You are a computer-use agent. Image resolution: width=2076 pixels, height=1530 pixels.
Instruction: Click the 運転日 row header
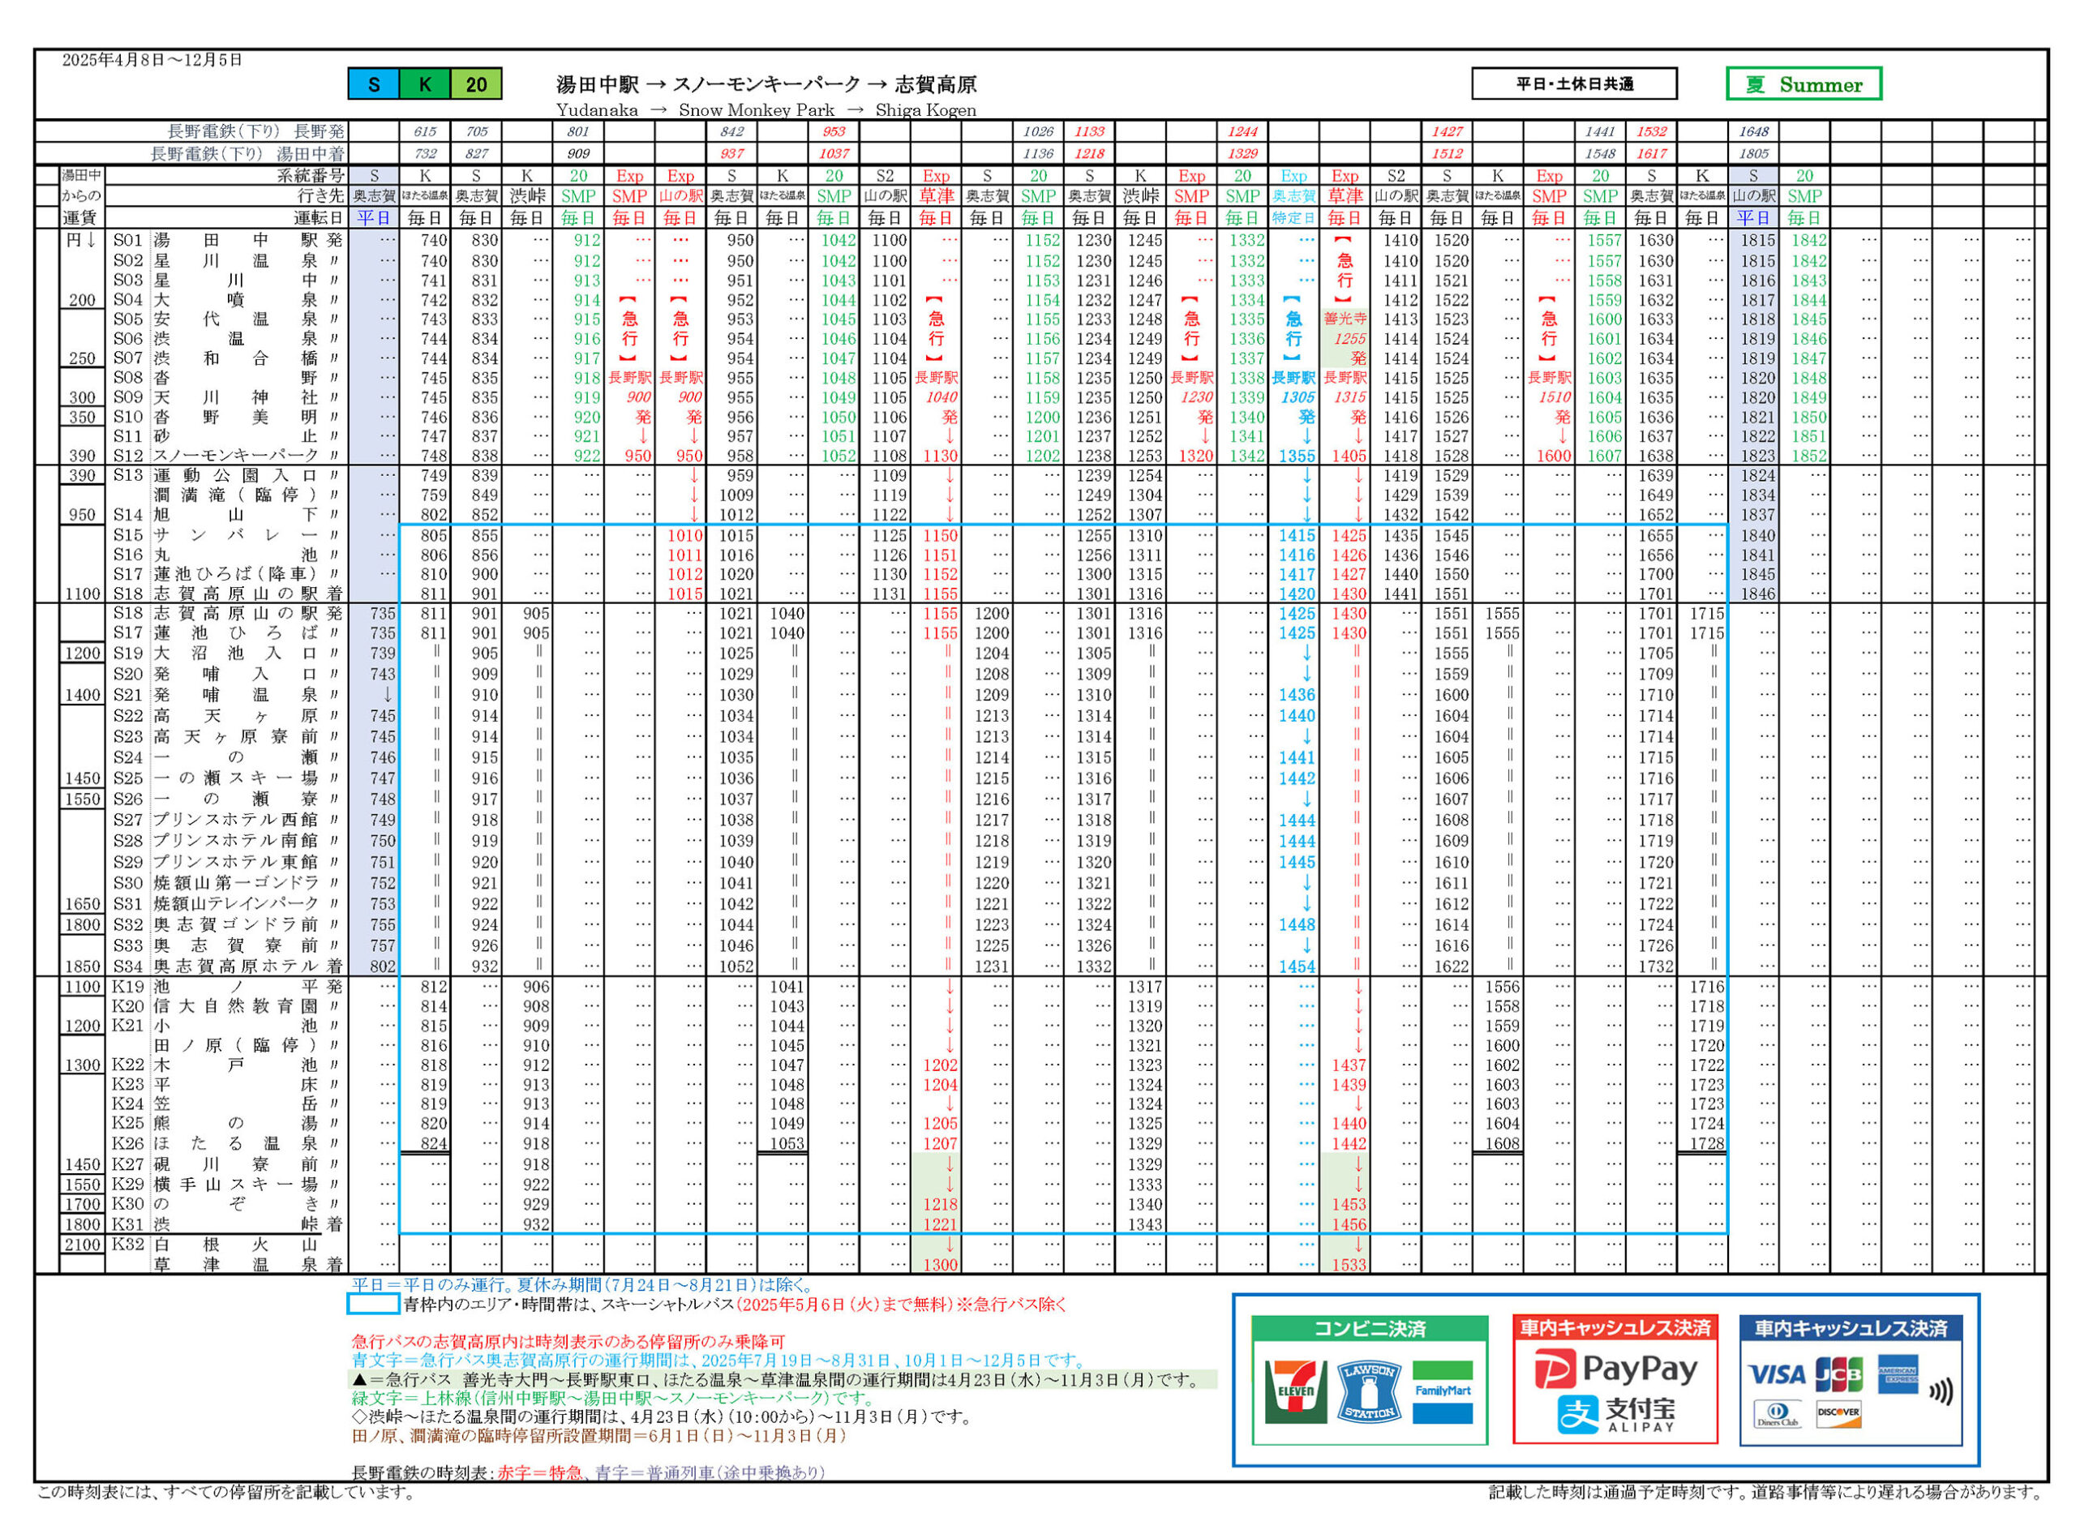(320, 219)
